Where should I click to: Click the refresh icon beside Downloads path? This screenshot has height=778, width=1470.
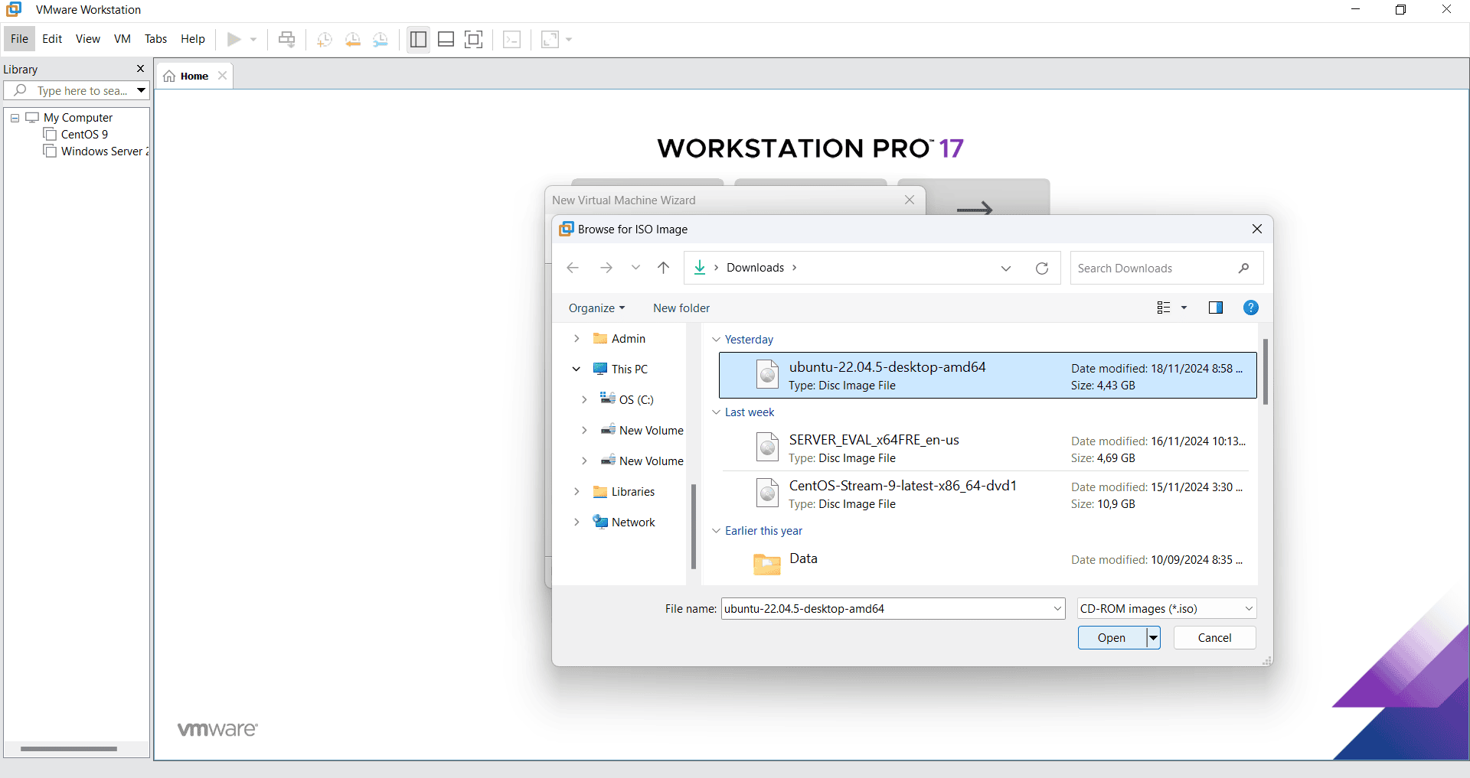[1041, 269]
